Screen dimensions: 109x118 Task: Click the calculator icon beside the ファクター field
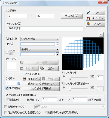(19, 83)
